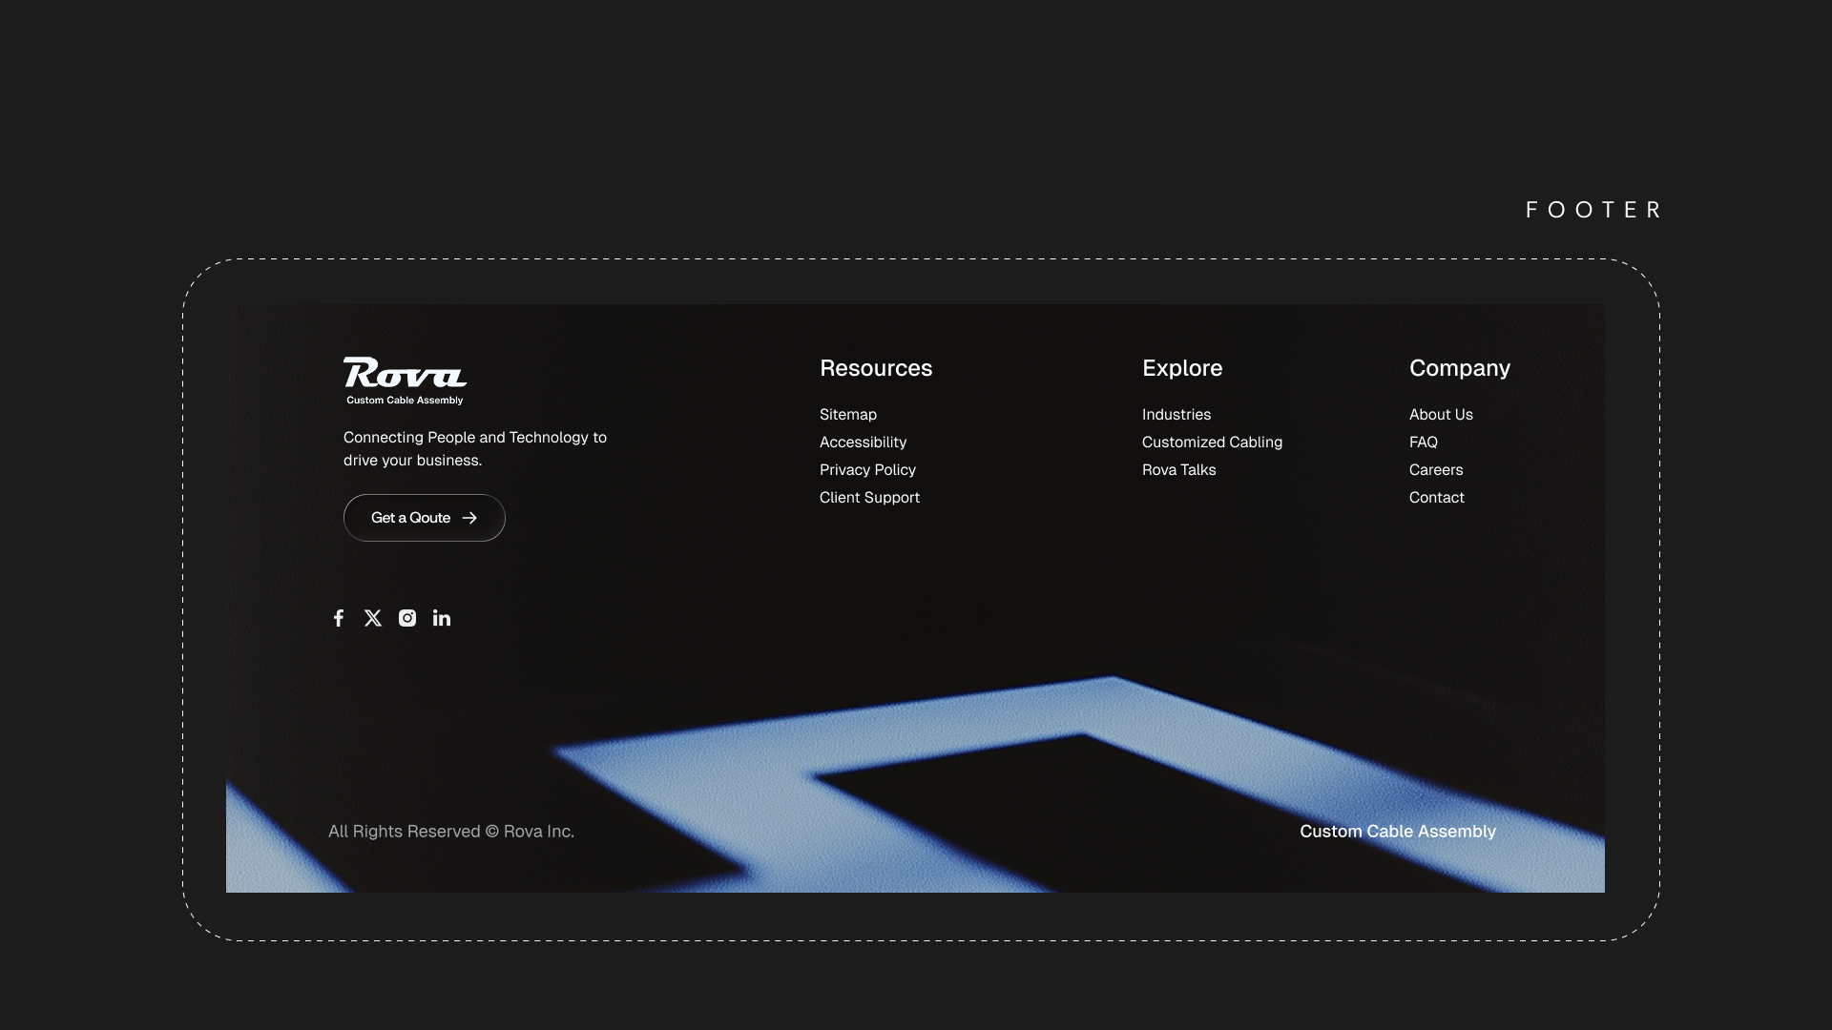
Task: Click the Resources column heading
Action: click(876, 368)
